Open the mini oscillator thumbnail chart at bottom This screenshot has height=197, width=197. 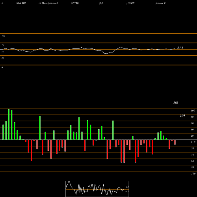[97, 189]
